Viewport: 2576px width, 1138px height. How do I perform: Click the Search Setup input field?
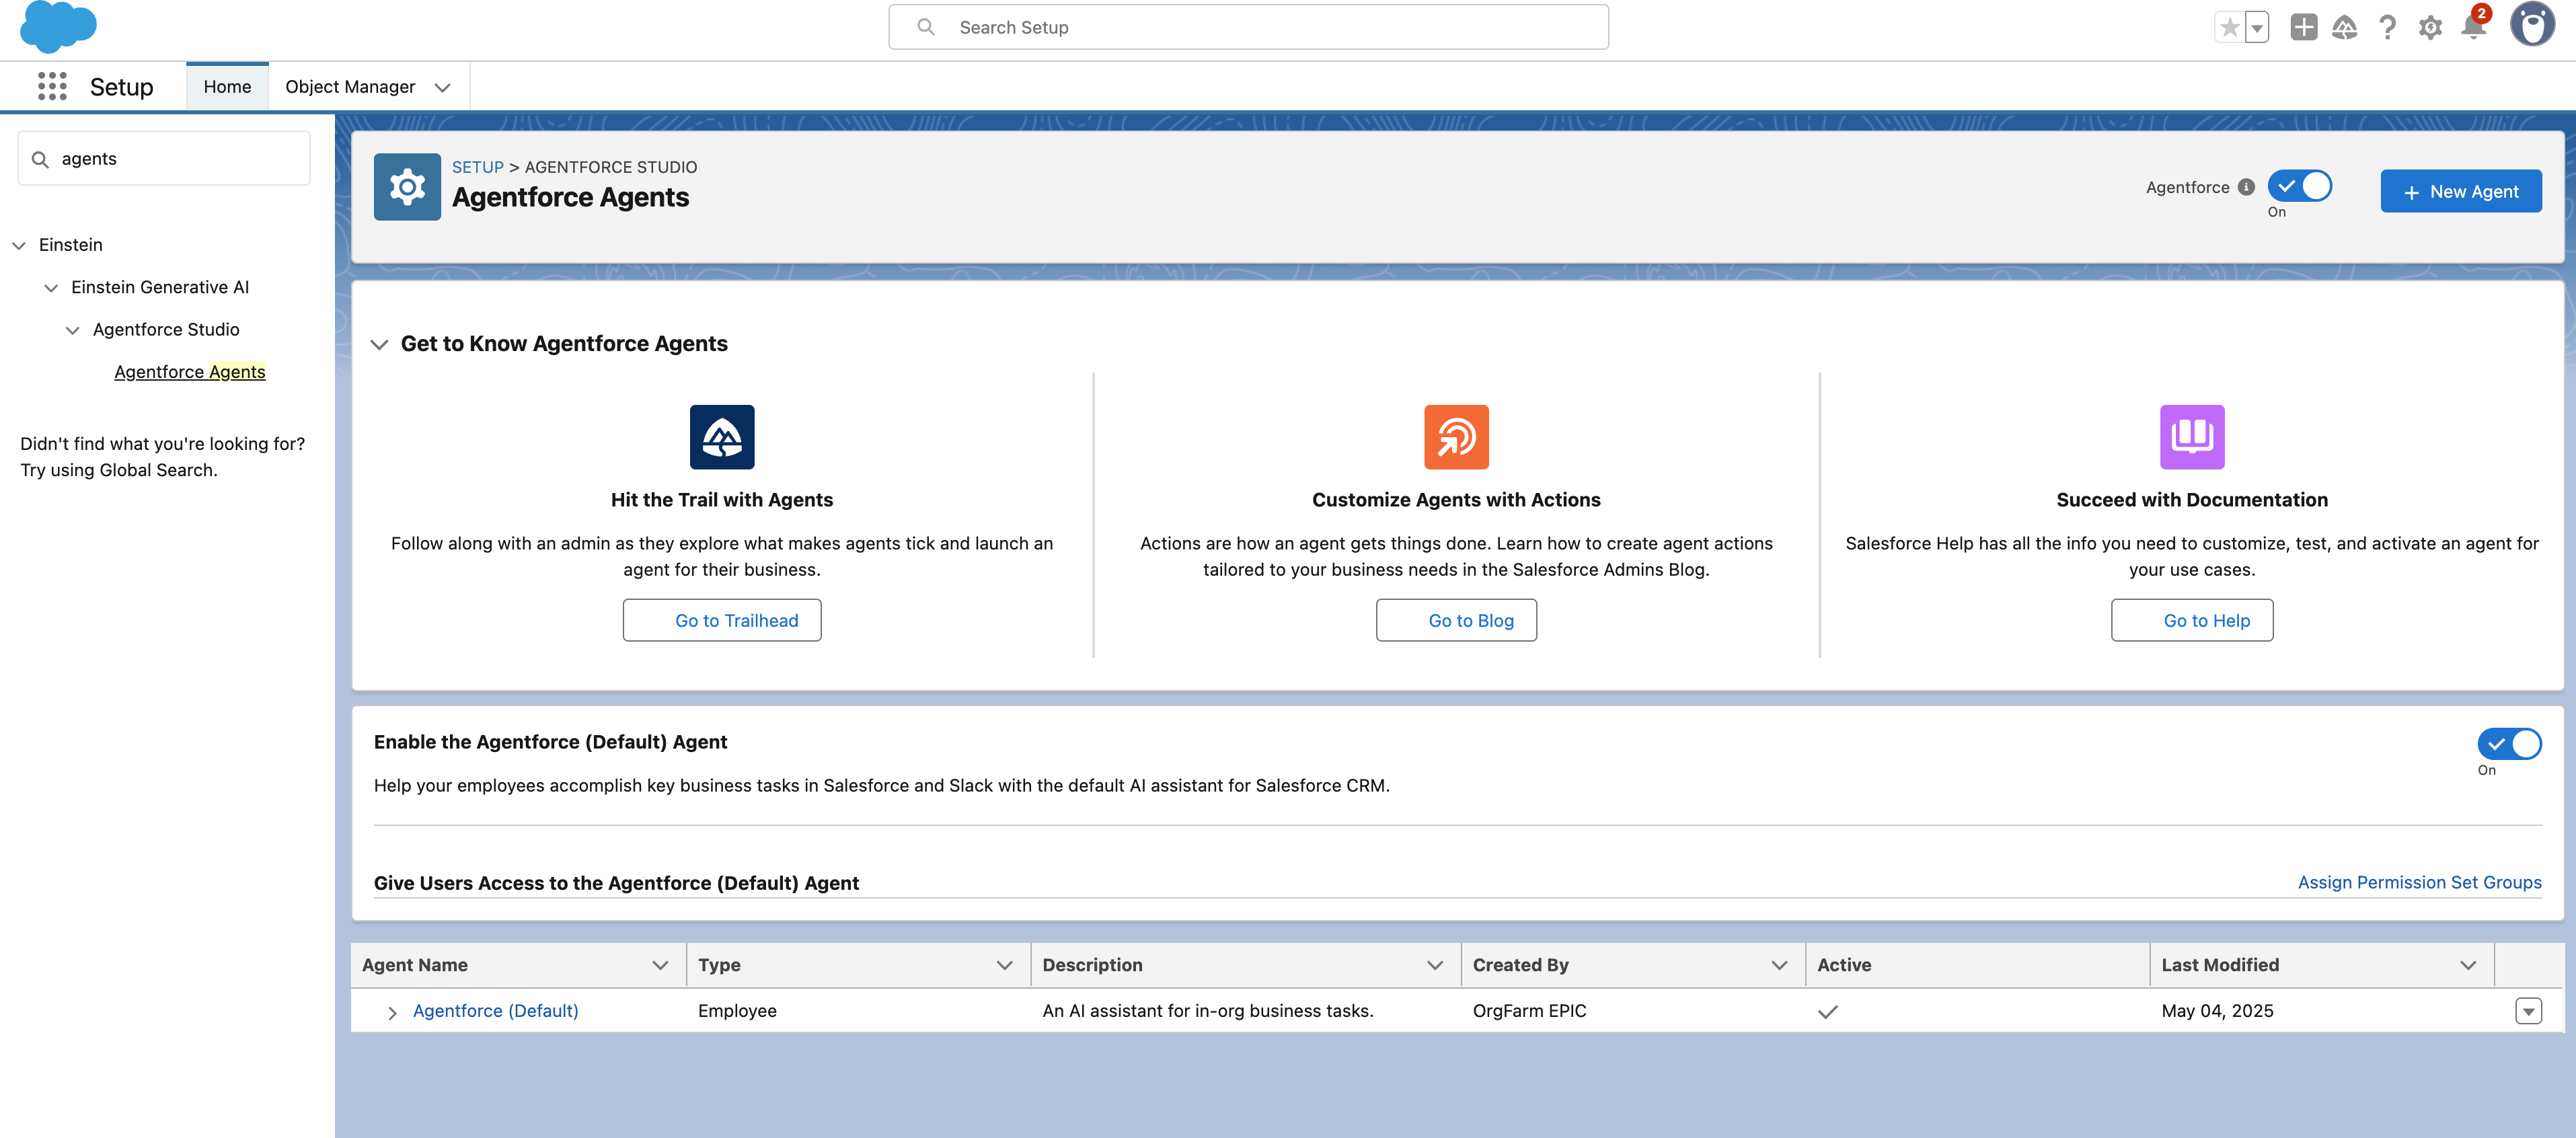(x=1248, y=27)
